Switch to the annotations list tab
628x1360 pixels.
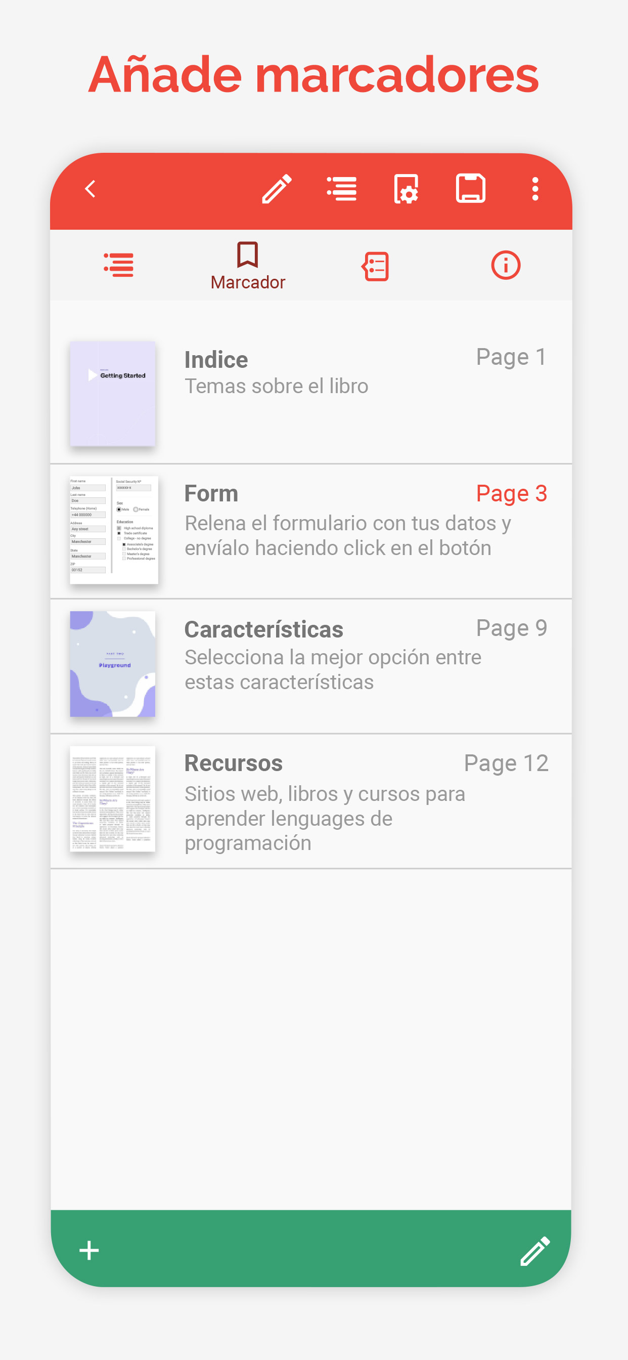pyautogui.click(x=375, y=266)
